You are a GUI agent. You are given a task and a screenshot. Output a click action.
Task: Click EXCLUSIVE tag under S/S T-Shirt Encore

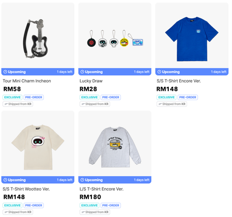coord(166,97)
